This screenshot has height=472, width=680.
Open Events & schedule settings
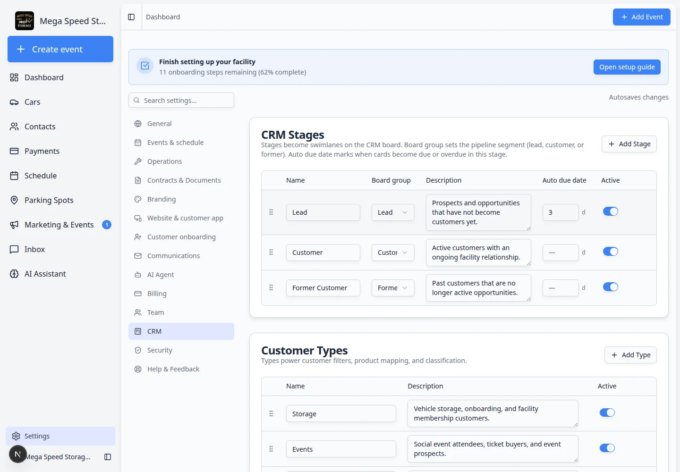181,143
